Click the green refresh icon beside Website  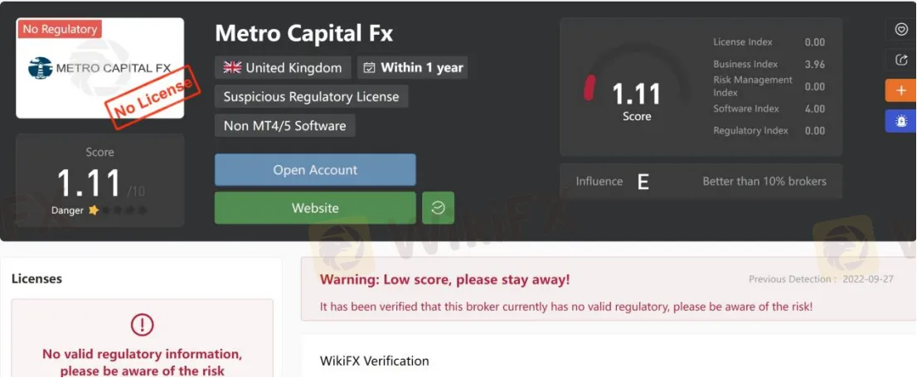pyautogui.click(x=438, y=208)
